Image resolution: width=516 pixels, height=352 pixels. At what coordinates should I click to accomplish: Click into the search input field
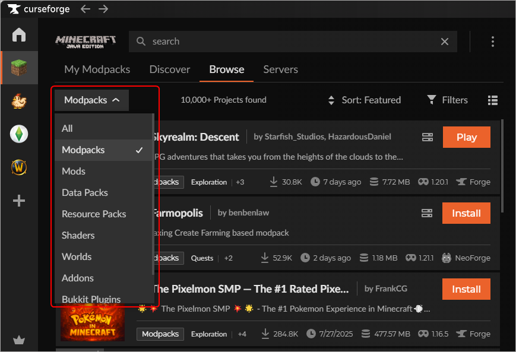coord(293,42)
